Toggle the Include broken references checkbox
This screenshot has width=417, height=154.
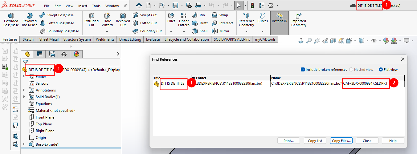click(303, 70)
